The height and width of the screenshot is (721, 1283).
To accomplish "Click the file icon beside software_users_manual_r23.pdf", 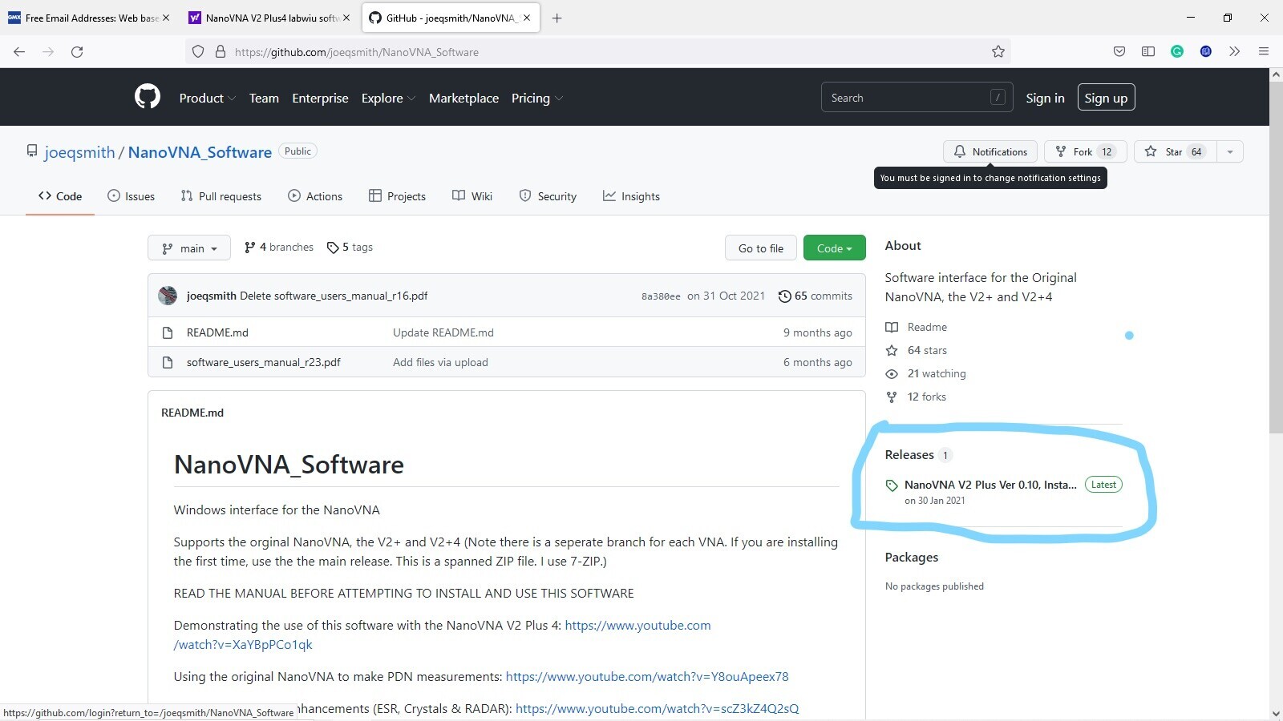I will [168, 362].
